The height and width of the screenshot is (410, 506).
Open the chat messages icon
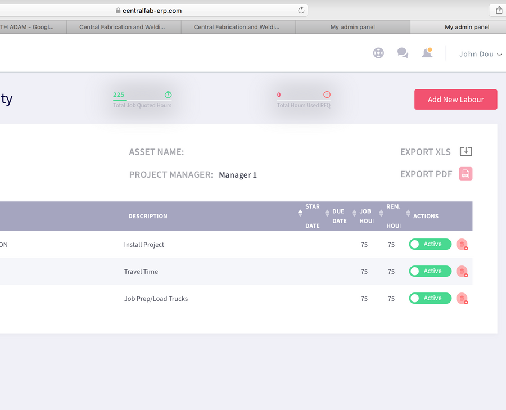[x=403, y=53]
